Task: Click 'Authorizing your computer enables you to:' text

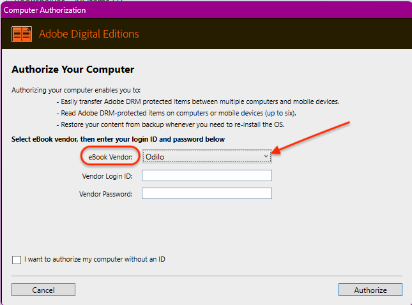Action: tap(76, 90)
